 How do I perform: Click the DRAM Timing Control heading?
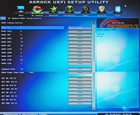pos(12,23)
